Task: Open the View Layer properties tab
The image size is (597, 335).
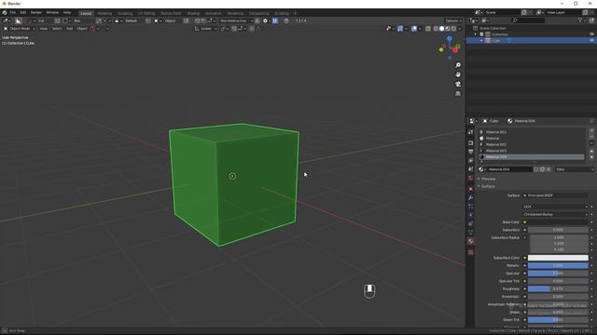Action: coord(470,160)
